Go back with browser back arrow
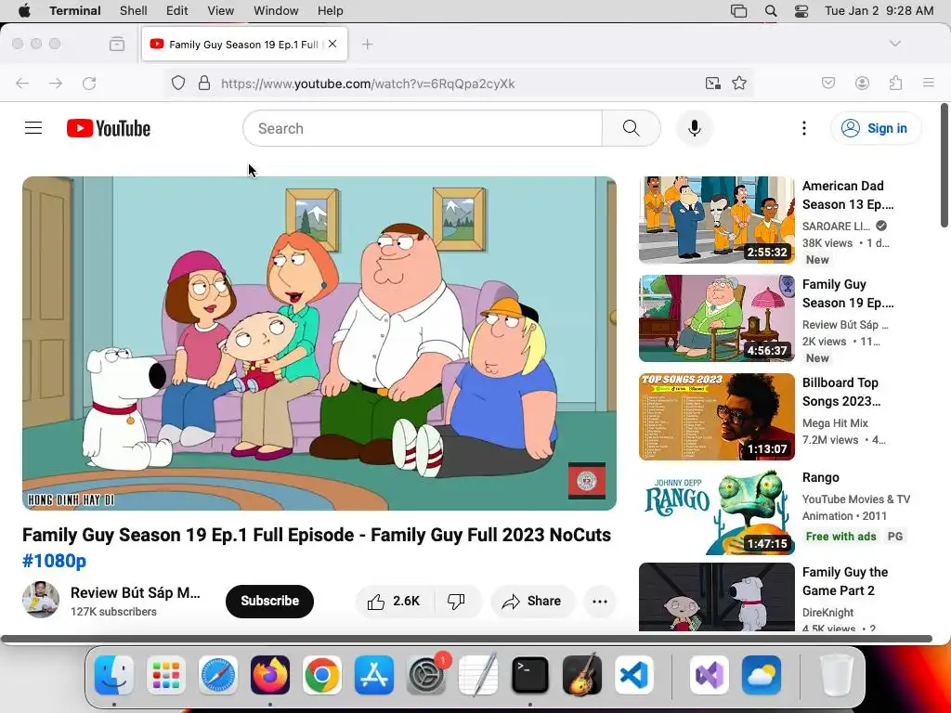The height and width of the screenshot is (713, 951). (x=22, y=83)
